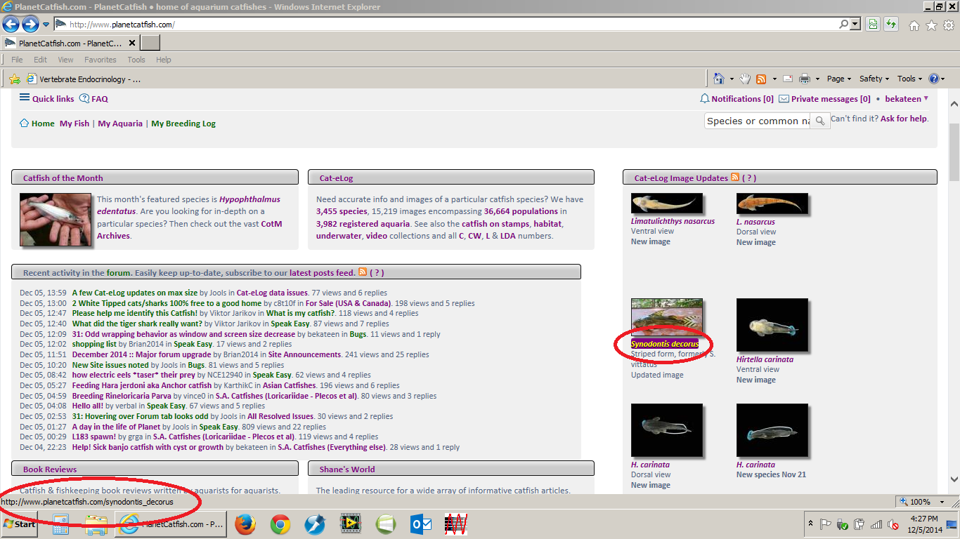This screenshot has width=960, height=539.
Task: Open the Help menu in menu bar
Action: click(164, 60)
